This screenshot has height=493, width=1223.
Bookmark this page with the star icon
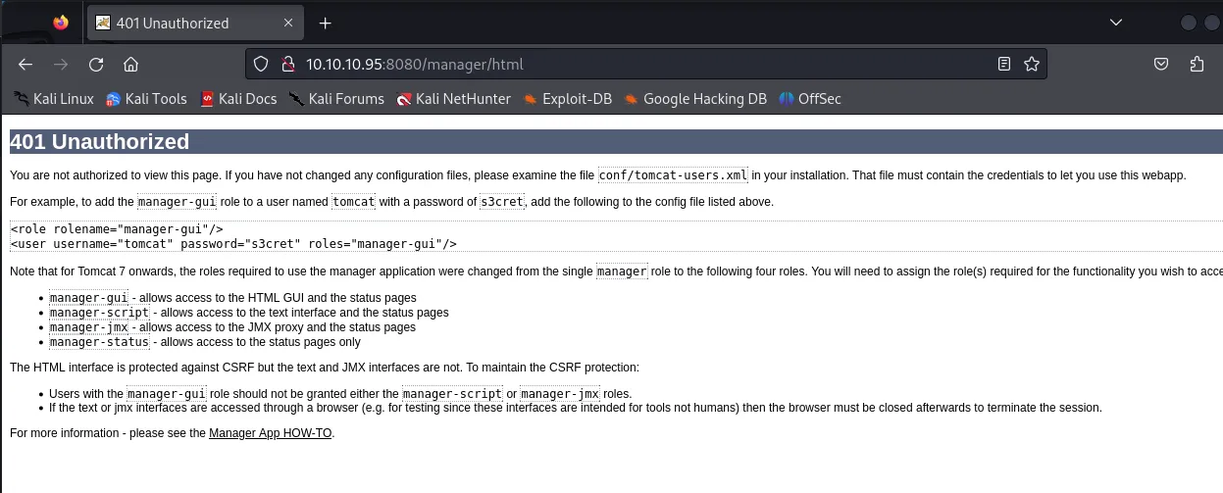pos(1031,64)
